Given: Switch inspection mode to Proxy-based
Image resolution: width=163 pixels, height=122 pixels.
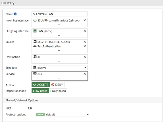Looking at the screenshot, I should [58, 91].
